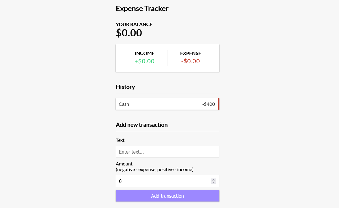Click the stepper down arrow beside Amount
The height and width of the screenshot is (208, 339).
tap(213, 182)
